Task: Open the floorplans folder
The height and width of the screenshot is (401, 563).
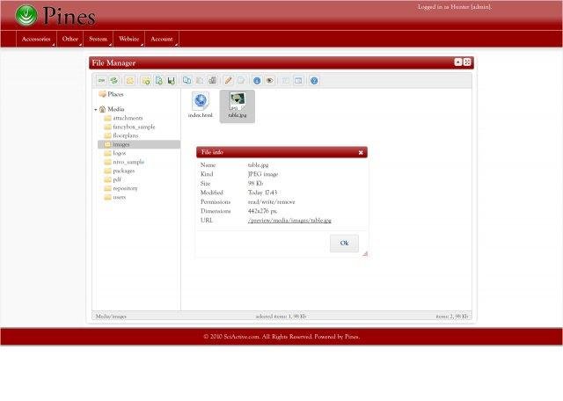Action: coord(121,135)
